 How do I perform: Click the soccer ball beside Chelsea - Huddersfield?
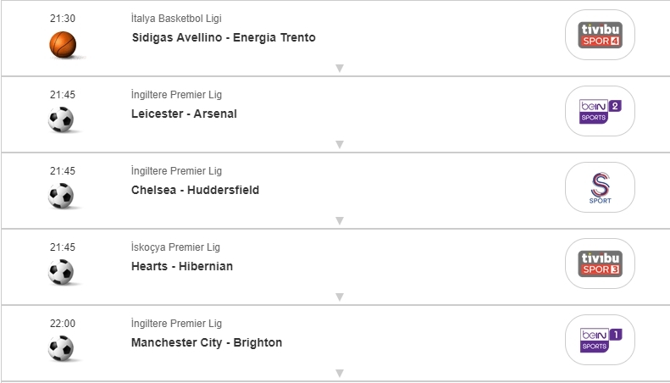62,196
